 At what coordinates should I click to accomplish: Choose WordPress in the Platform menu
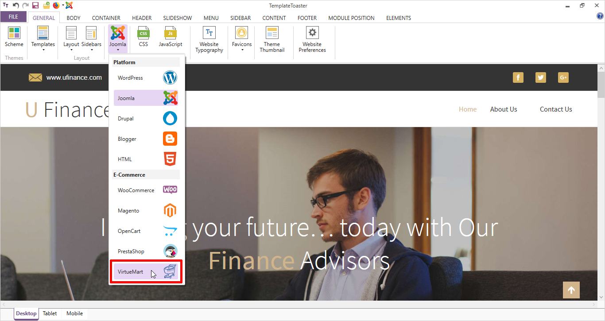pyautogui.click(x=146, y=78)
